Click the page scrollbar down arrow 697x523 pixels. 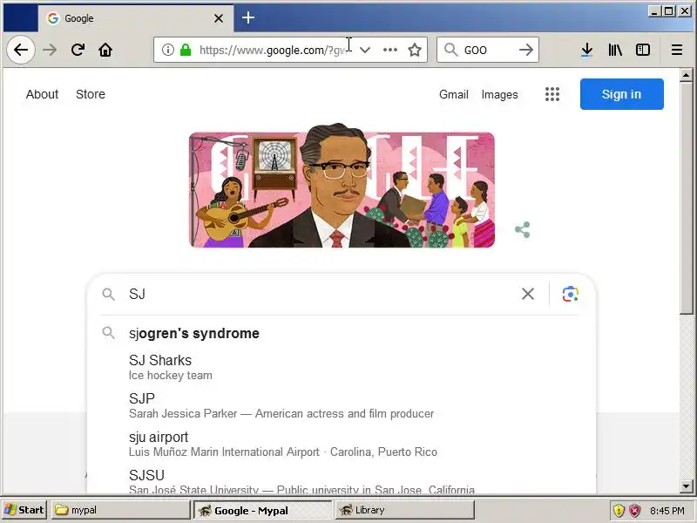tap(686, 486)
